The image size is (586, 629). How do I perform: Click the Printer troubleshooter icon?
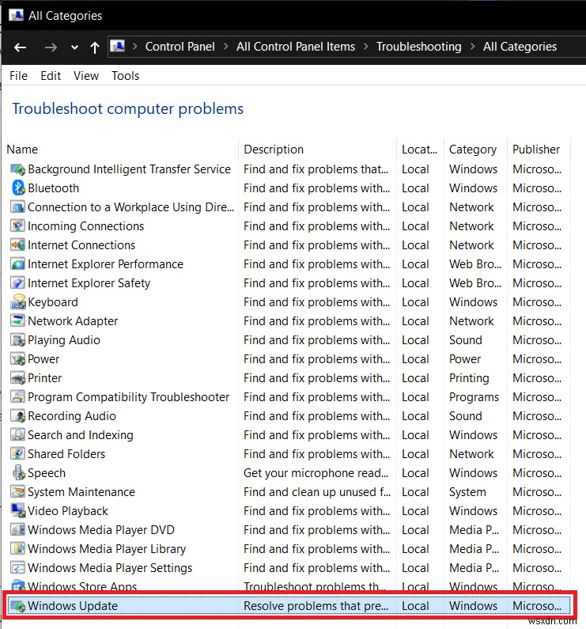tap(17, 378)
